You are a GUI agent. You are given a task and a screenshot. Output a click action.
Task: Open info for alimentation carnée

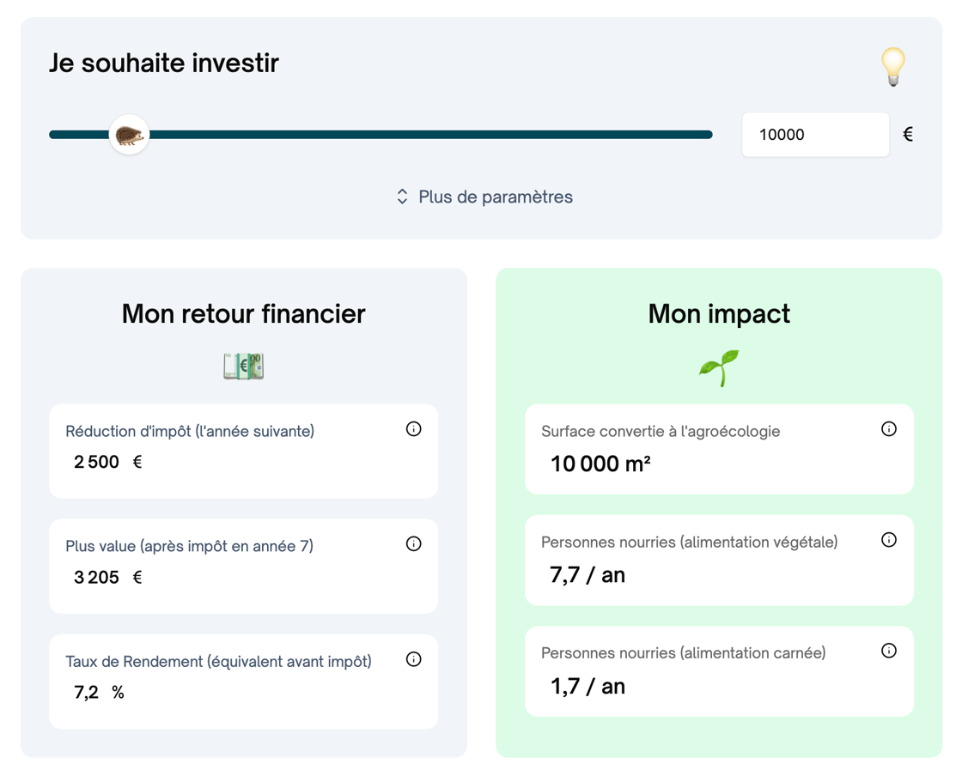pos(889,651)
